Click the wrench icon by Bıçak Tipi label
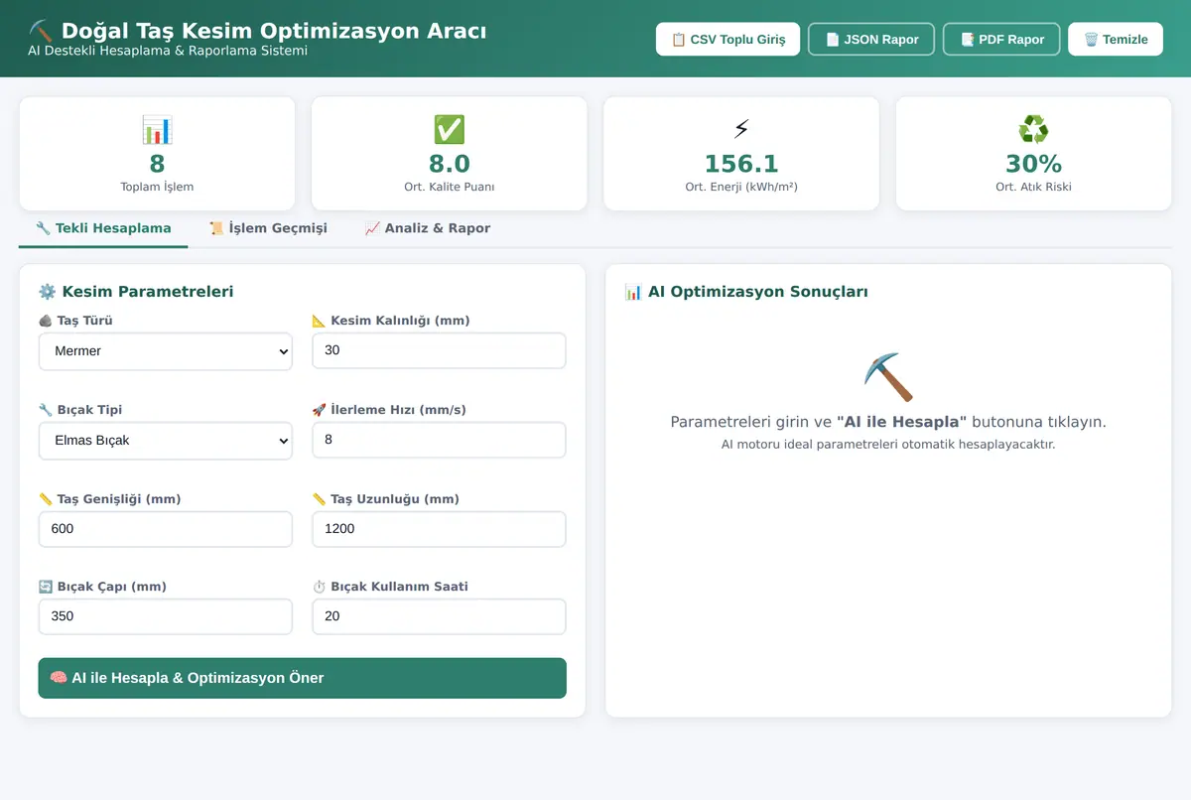Image resolution: width=1191 pixels, height=800 pixels. [46, 410]
